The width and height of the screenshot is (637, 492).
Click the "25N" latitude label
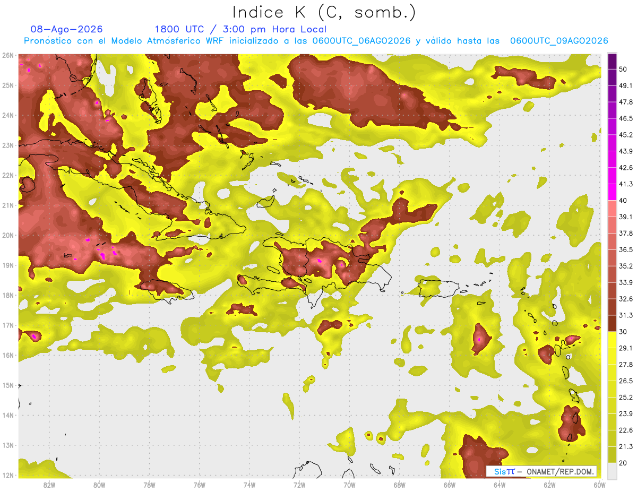(x=8, y=85)
